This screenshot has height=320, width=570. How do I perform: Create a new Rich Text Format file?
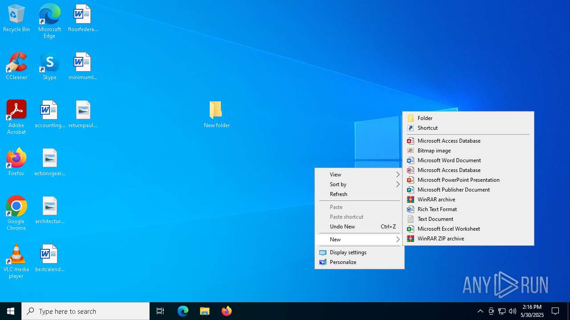click(x=468, y=209)
